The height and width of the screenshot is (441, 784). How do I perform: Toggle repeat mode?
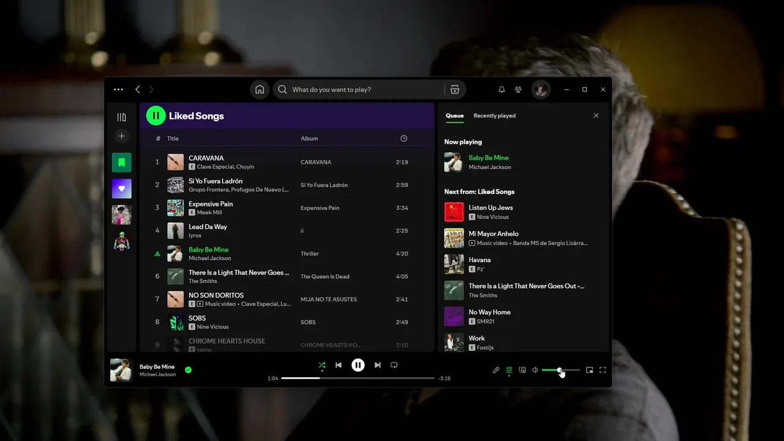tap(394, 365)
